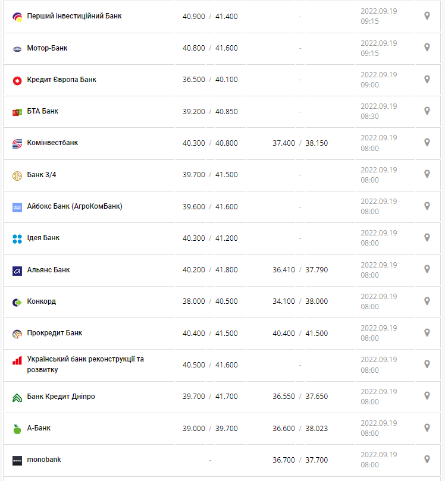The width and height of the screenshot is (445, 481).
Task: Open location pin for Кредит Європа Банк
Action: point(427,79)
